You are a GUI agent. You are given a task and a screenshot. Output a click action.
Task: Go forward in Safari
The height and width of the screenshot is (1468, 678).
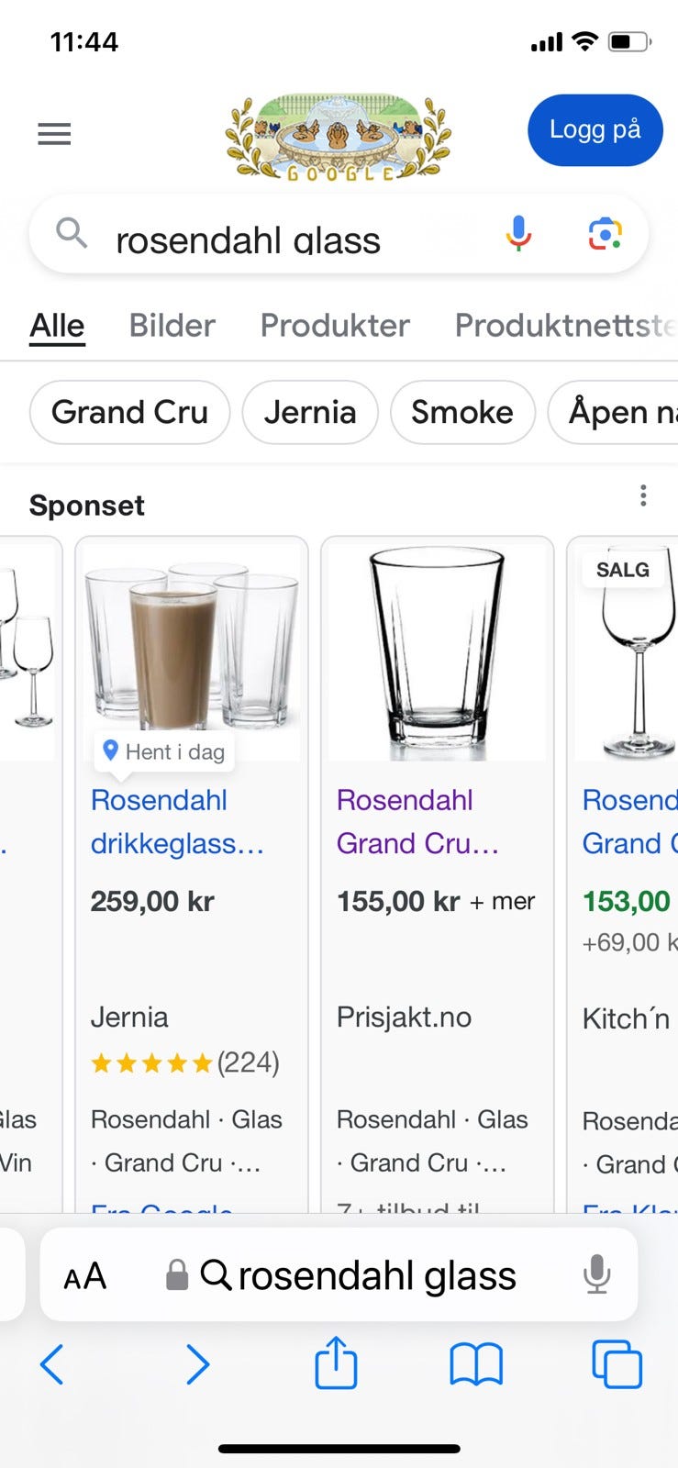[197, 1364]
